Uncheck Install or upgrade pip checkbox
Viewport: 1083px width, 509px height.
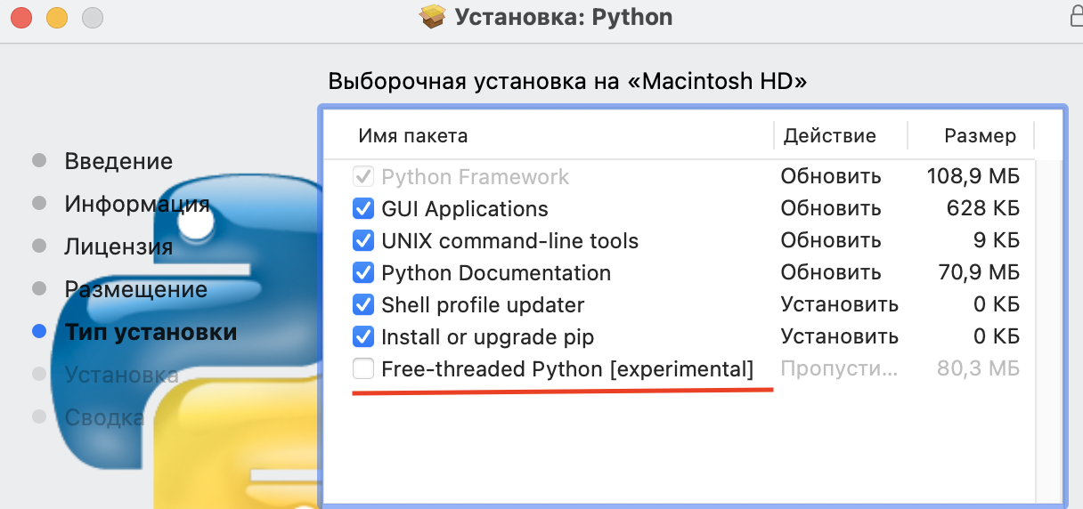[362, 337]
